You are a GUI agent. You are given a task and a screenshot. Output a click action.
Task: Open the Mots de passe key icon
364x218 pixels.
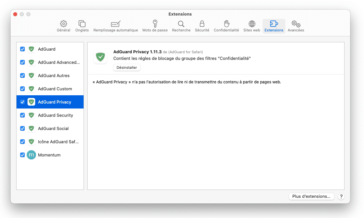click(x=155, y=24)
